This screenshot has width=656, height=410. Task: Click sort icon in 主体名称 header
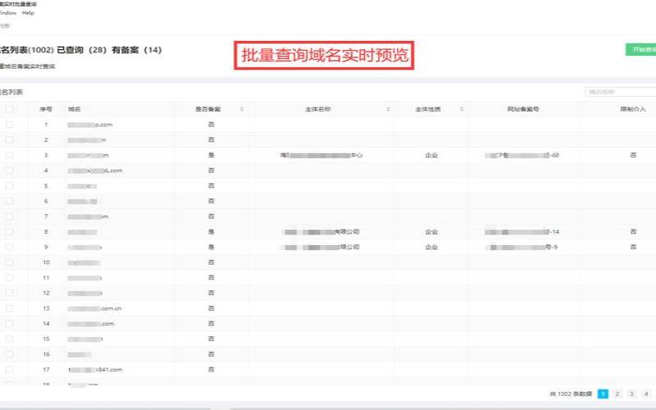click(x=387, y=108)
